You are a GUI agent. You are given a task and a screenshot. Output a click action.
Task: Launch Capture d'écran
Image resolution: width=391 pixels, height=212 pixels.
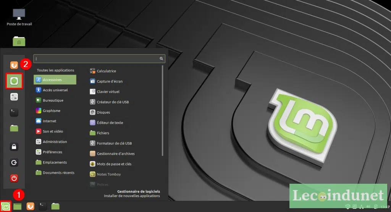point(106,81)
